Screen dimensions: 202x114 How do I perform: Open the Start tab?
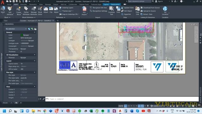pyautogui.click(x=6, y=21)
